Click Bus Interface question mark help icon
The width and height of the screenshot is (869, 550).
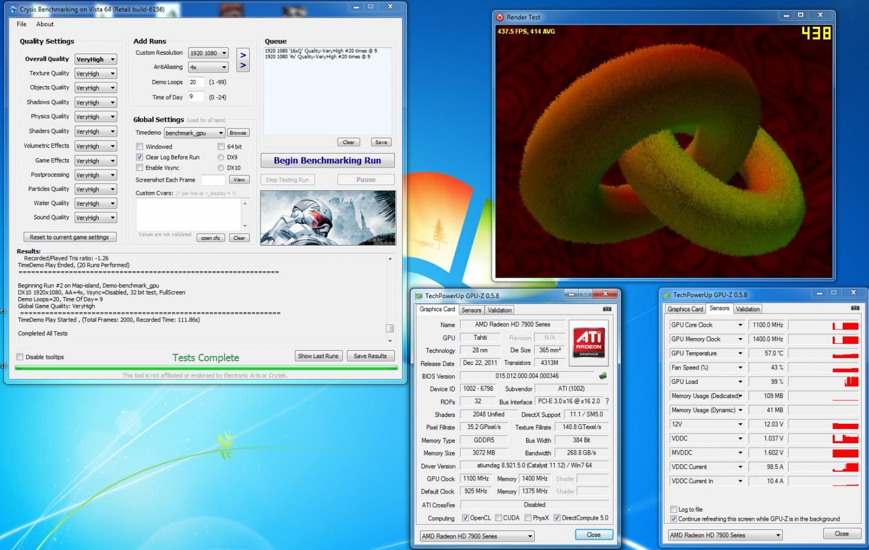607,402
